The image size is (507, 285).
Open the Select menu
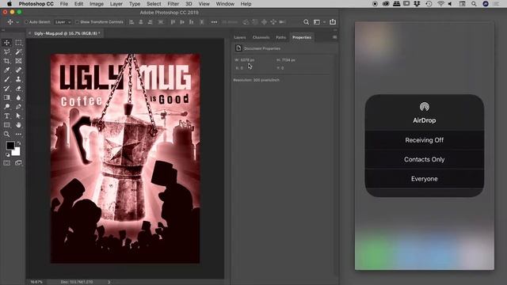click(x=154, y=4)
